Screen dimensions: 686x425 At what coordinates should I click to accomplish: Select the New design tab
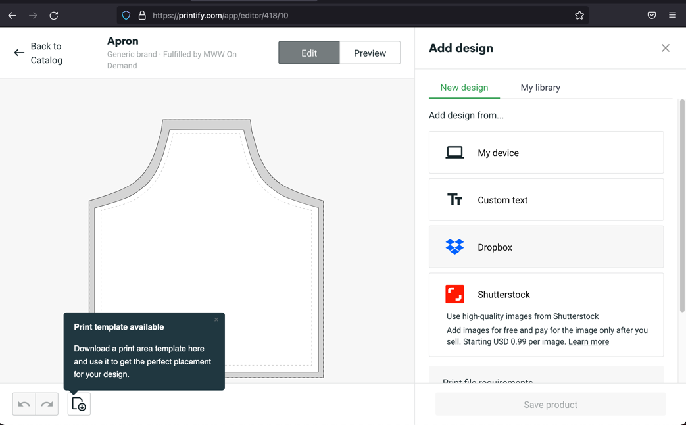464,87
